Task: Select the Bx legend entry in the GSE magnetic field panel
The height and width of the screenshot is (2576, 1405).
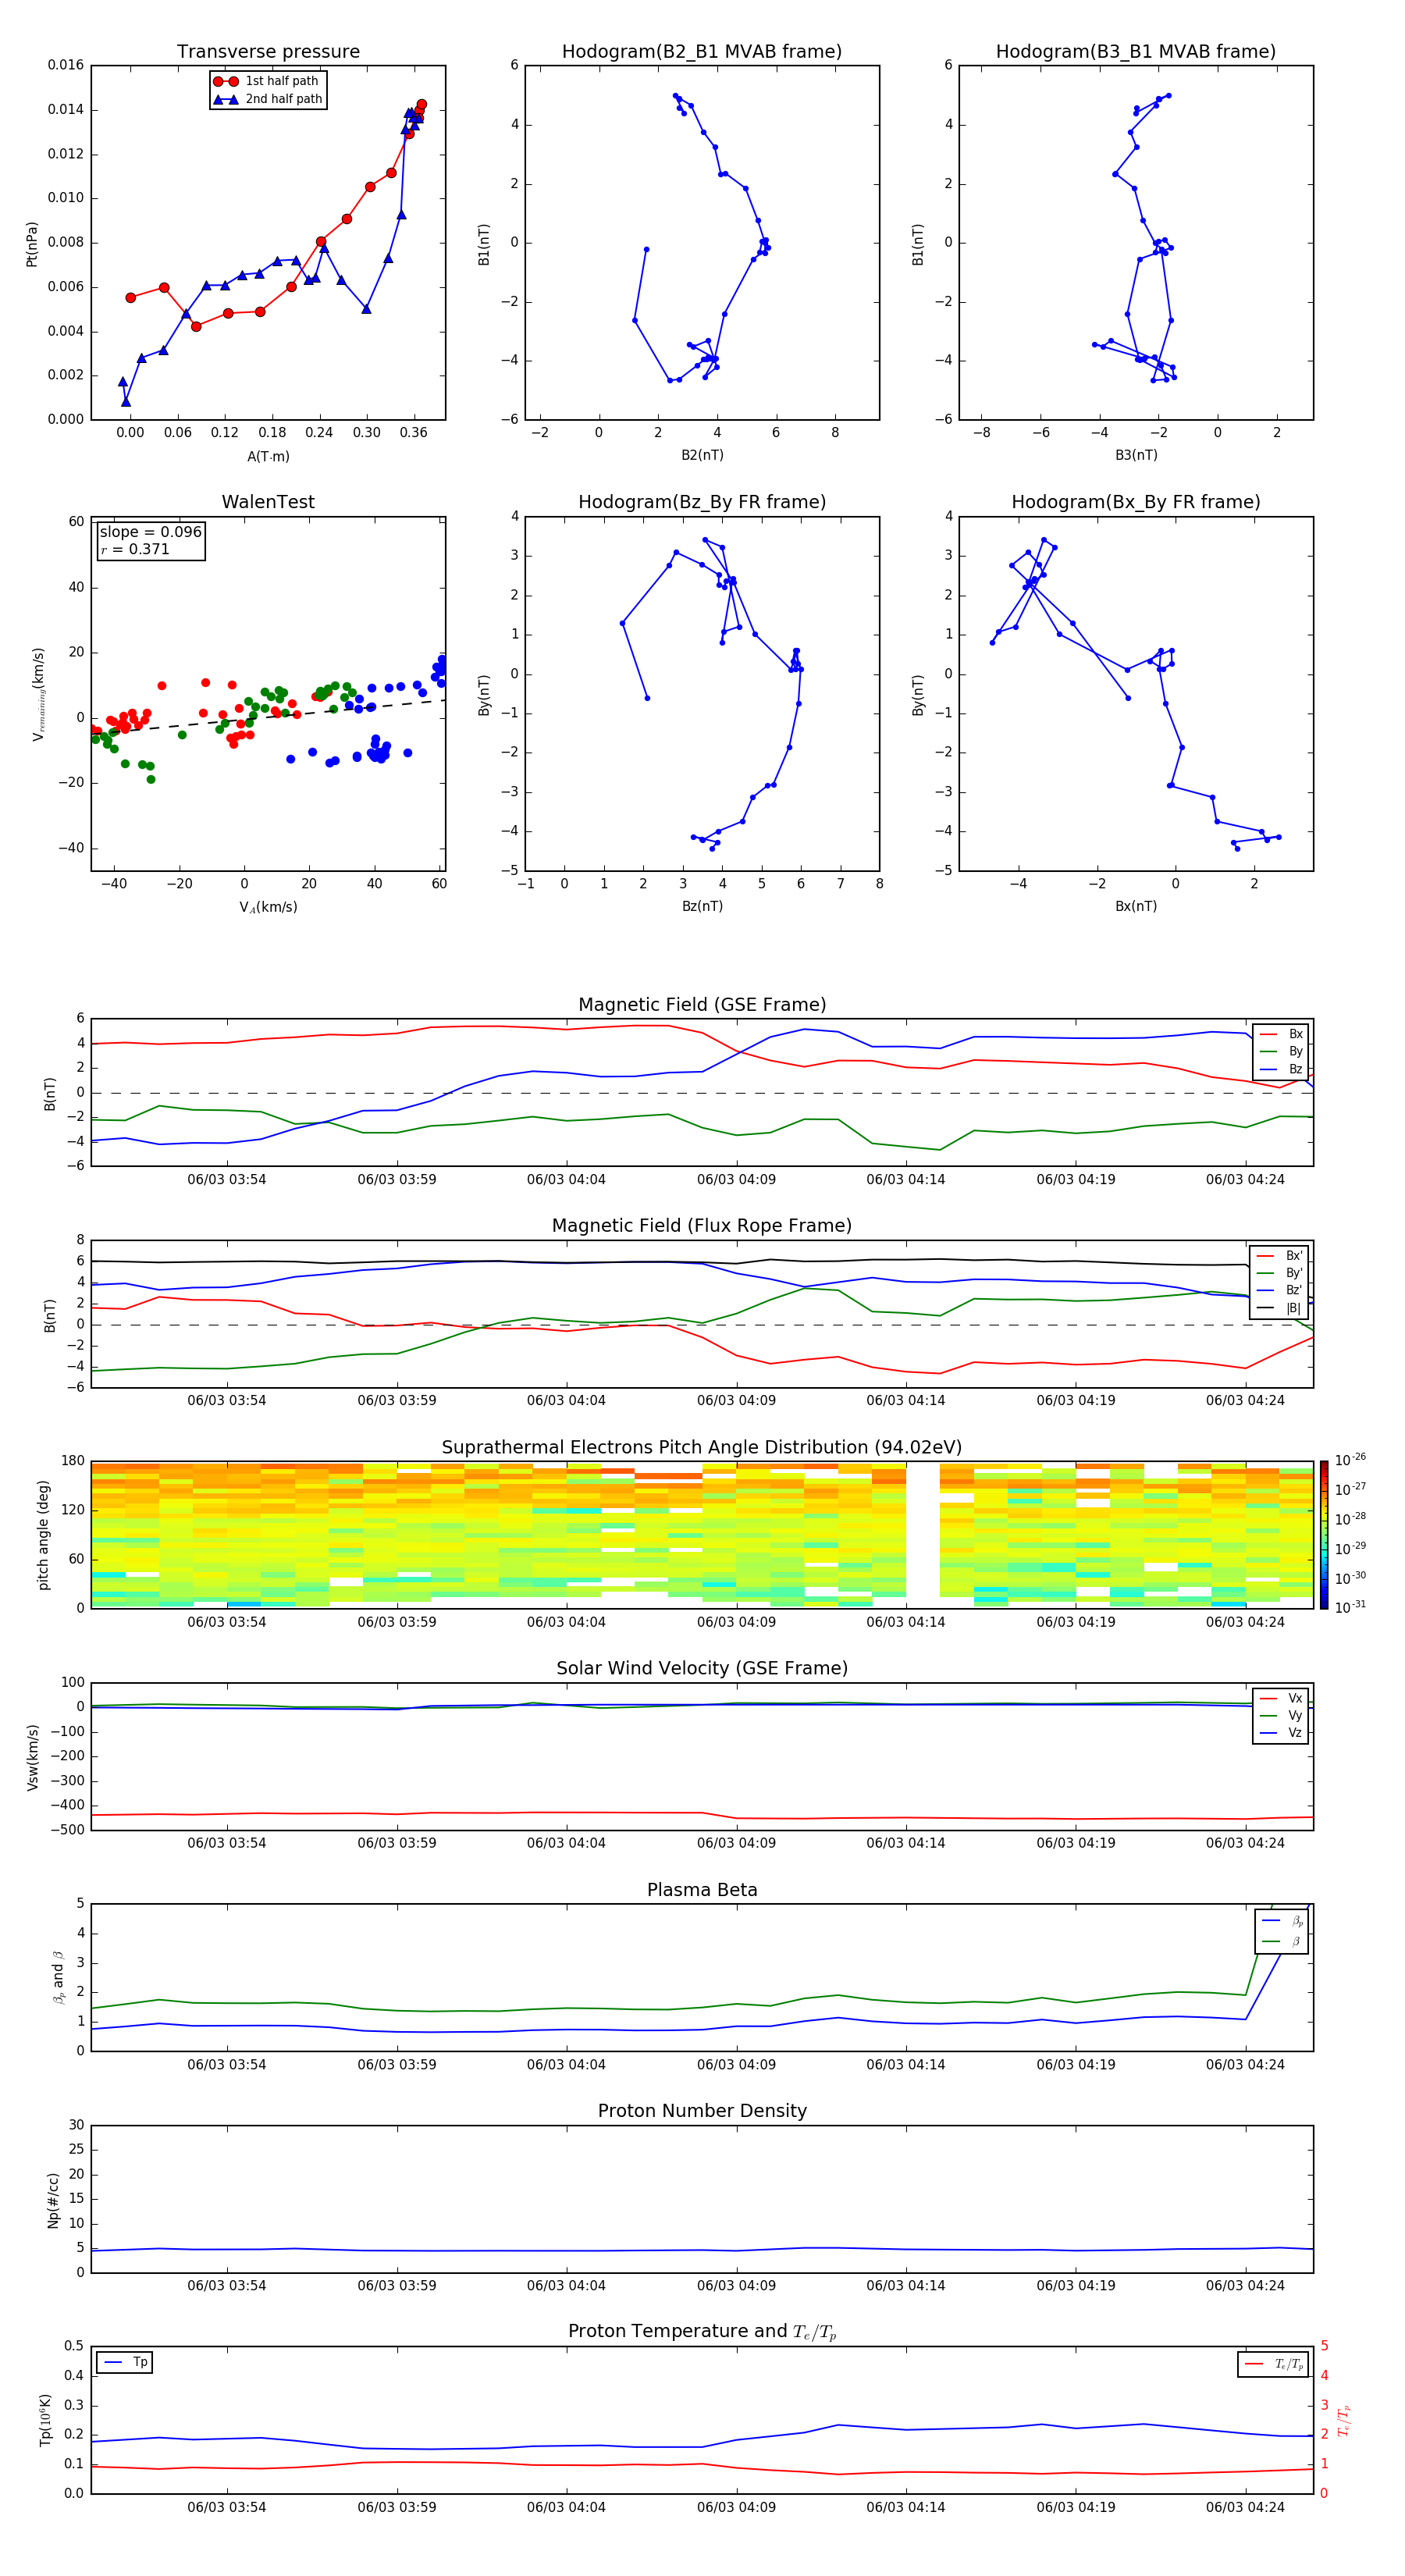Action: click(x=1281, y=1034)
